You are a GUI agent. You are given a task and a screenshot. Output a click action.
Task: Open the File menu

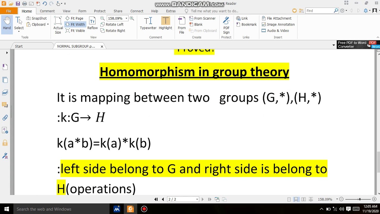point(9,11)
